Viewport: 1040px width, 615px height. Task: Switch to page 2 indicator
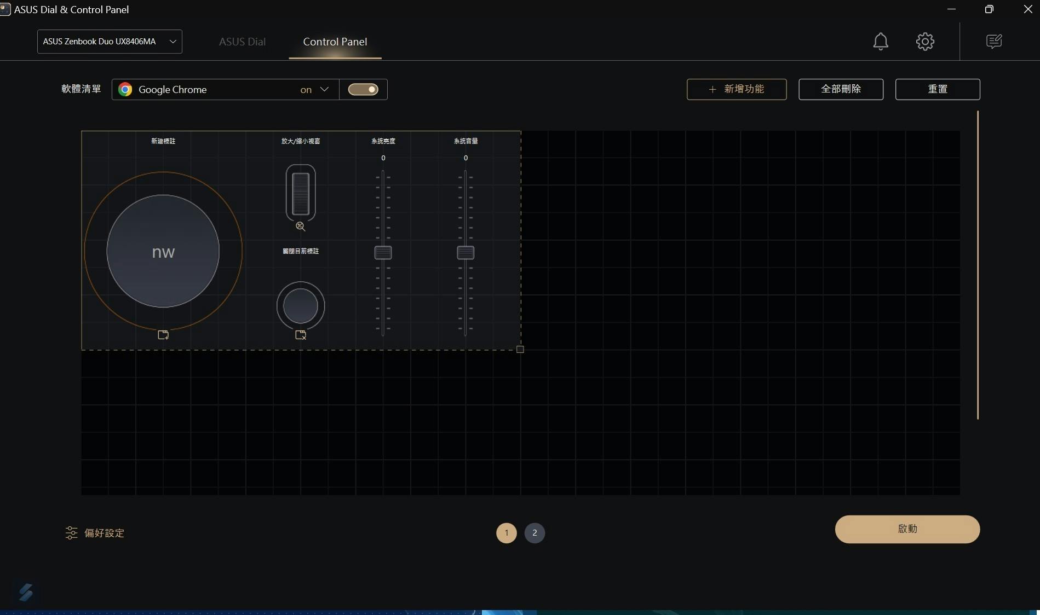point(535,533)
